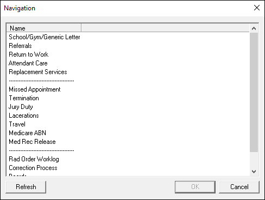
Task: Click the scrollbar down arrow
Action: pyautogui.click(x=254, y=172)
